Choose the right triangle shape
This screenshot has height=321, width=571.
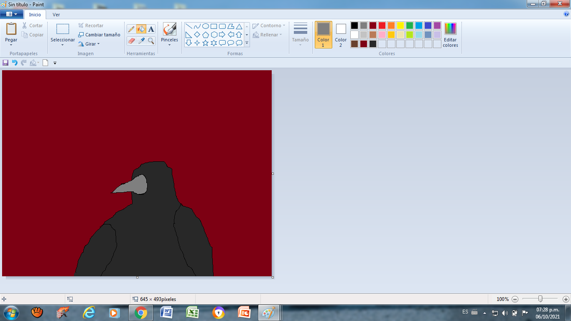[x=189, y=35]
